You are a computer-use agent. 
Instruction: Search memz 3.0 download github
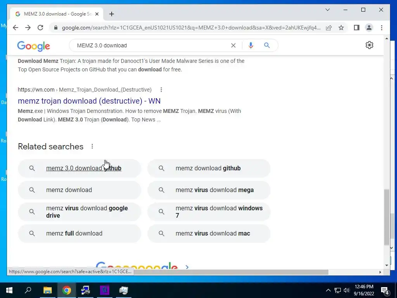click(79, 168)
